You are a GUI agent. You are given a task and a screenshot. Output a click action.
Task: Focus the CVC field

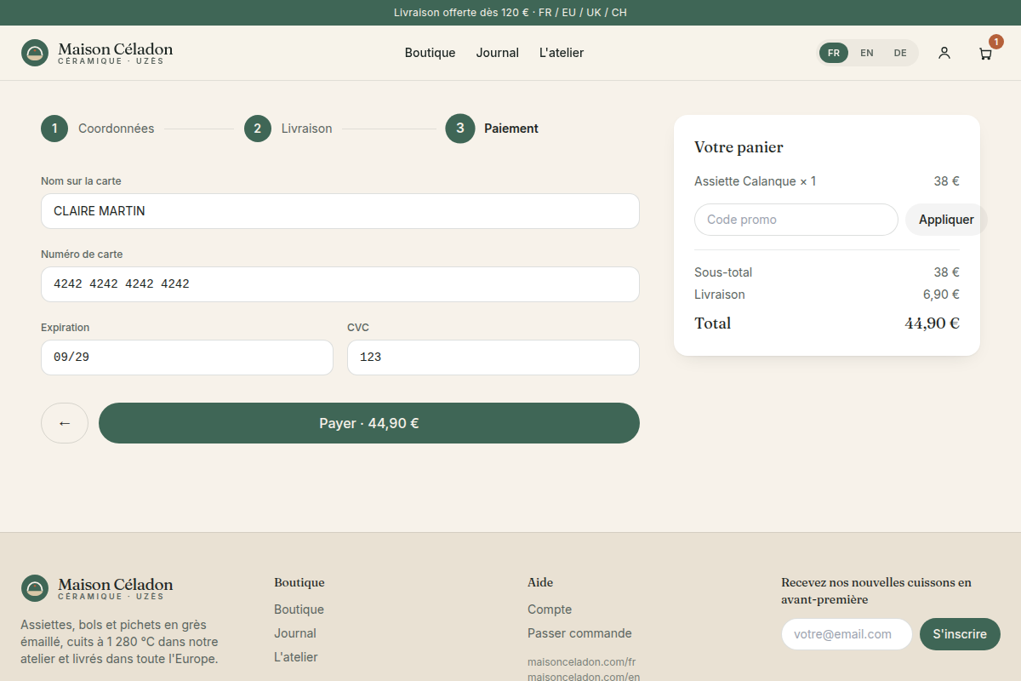pyautogui.click(x=493, y=358)
